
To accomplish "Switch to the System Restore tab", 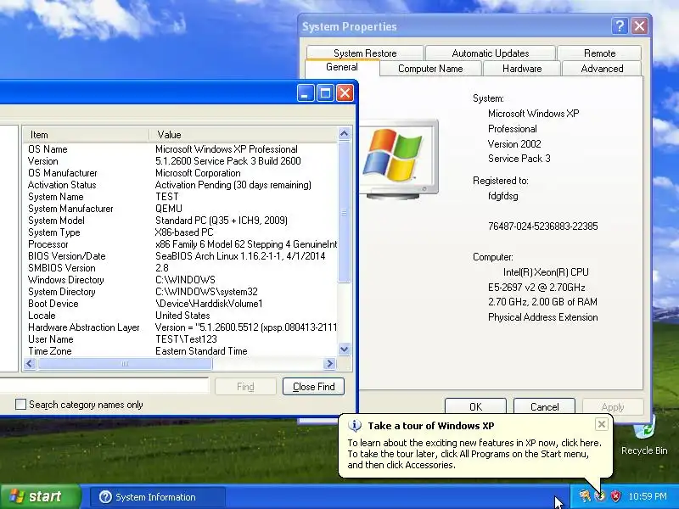I will (x=365, y=53).
